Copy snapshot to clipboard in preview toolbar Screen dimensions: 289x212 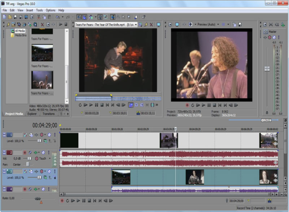pyautogui.click(x=234, y=24)
